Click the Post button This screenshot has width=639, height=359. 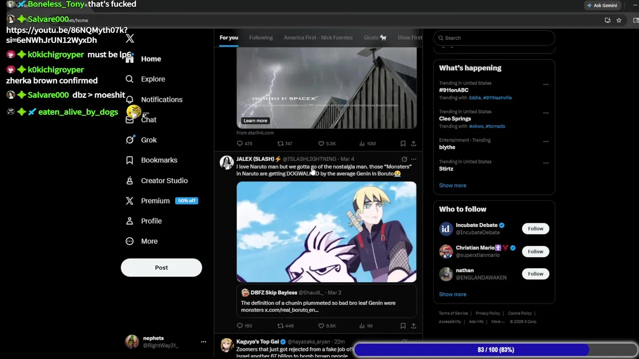(161, 268)
